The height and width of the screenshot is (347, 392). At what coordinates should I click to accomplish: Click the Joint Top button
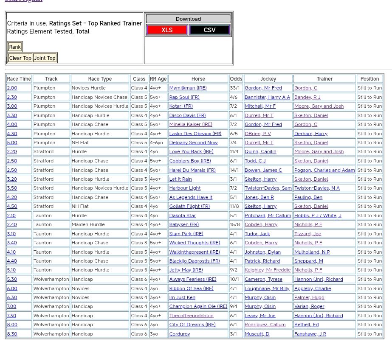(x=45, y=58)
